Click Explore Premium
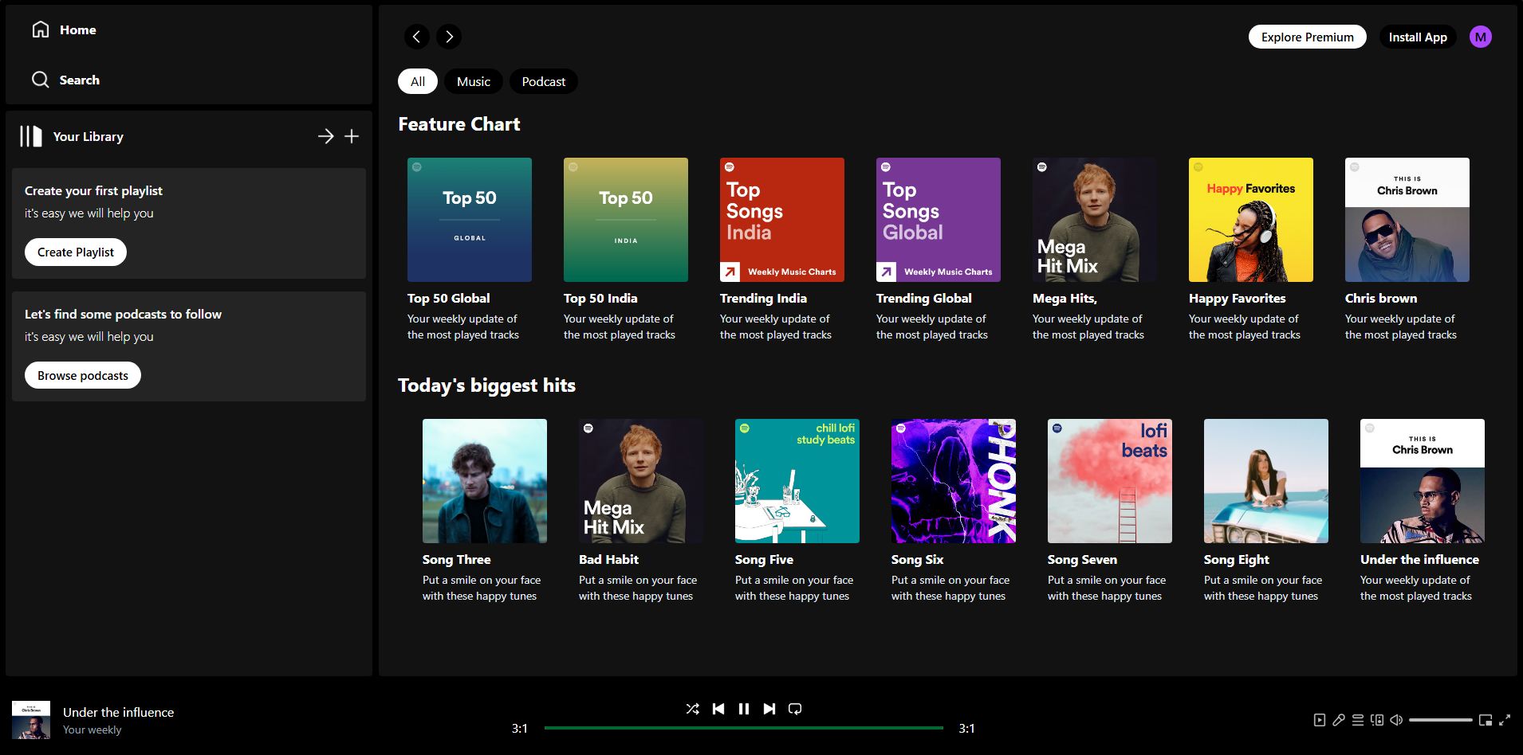Image resolution: width=1523 pixels, height=755 pixels. point(1307,37)
